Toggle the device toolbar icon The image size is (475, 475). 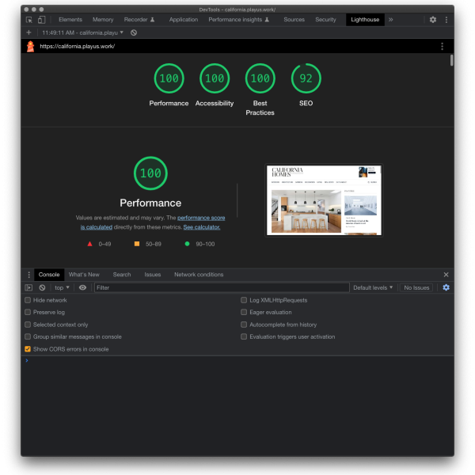point(41,20)
